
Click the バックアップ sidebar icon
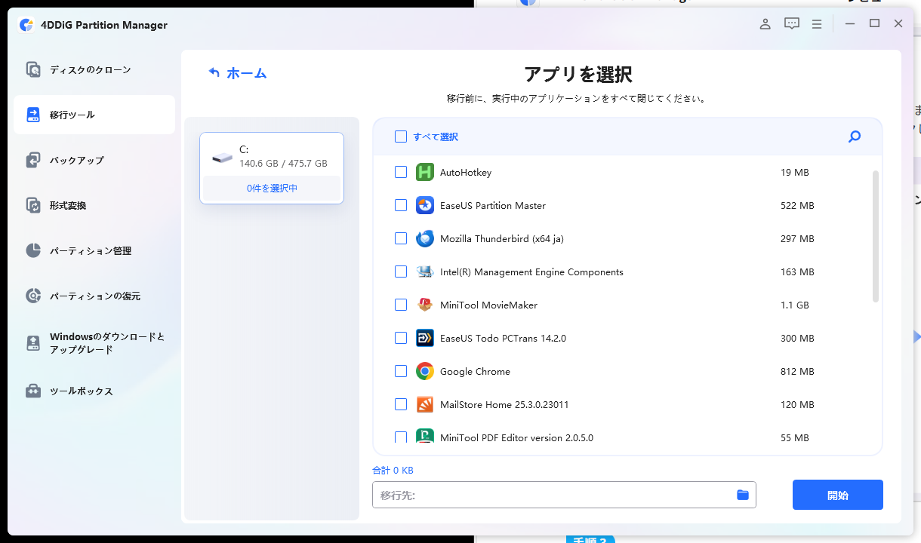33,160
